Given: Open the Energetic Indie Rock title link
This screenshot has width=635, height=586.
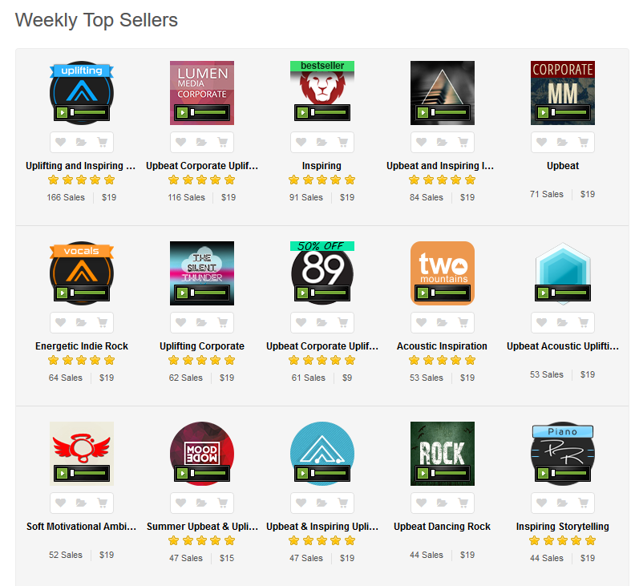Looking at the screenshot, I should point(82,346).
